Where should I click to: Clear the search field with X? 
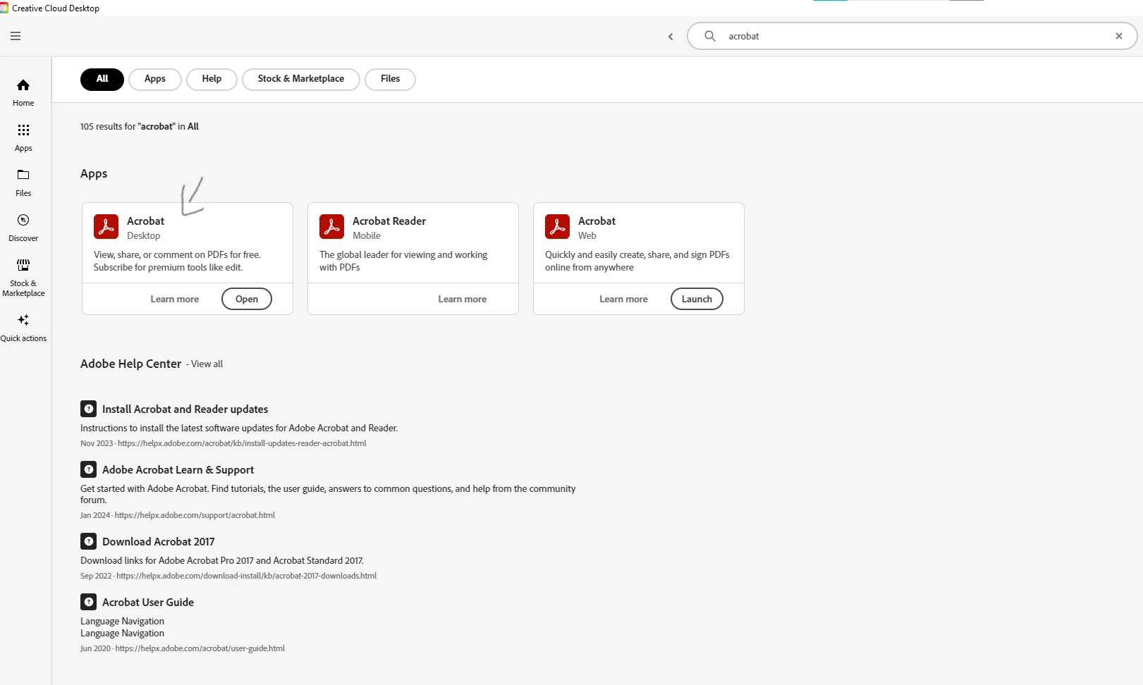pyautogui.click(x=1119, y=36)
